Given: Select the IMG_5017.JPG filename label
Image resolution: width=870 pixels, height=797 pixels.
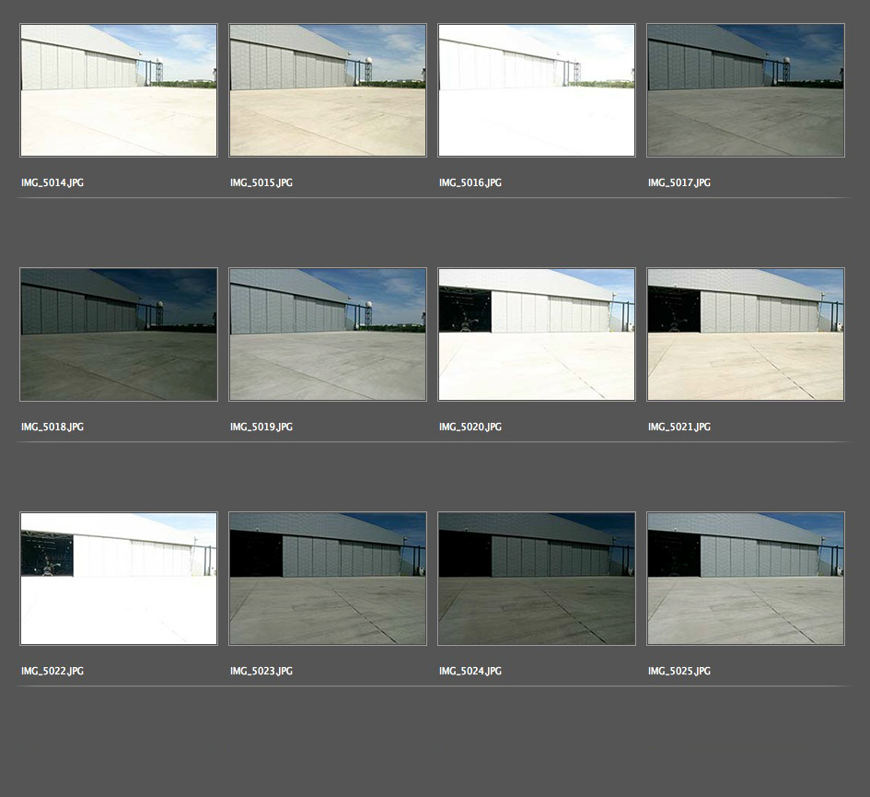Looking at the screenshot, I should [679, 183].
